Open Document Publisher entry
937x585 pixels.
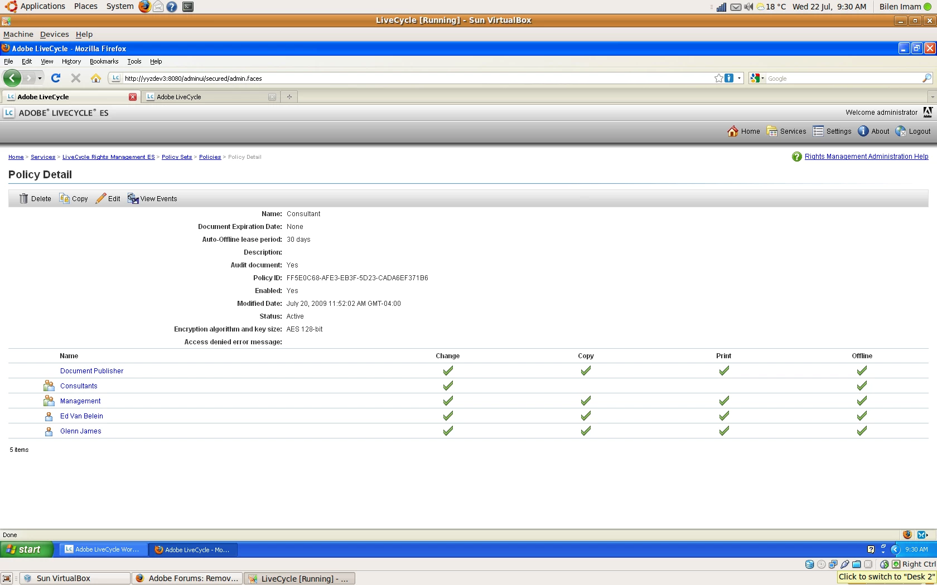click(x=92, y=370)
